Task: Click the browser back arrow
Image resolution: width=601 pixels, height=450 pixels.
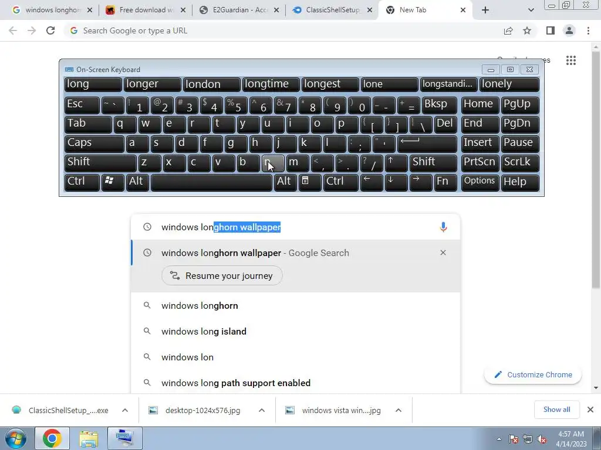Action: (x=13, y=30)
